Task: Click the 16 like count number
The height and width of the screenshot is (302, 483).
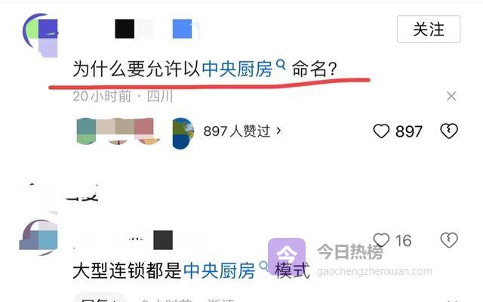Action: [403, 241]
